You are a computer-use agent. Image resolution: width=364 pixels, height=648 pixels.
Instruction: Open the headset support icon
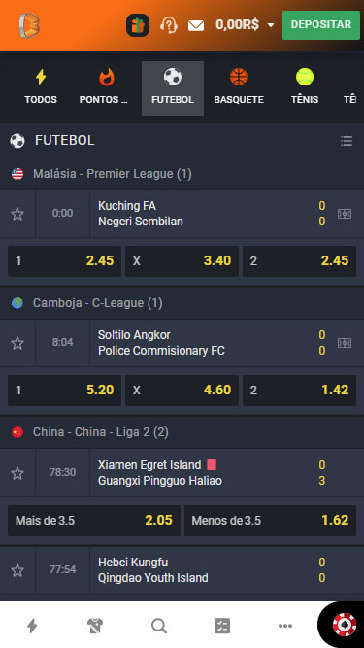169,25
